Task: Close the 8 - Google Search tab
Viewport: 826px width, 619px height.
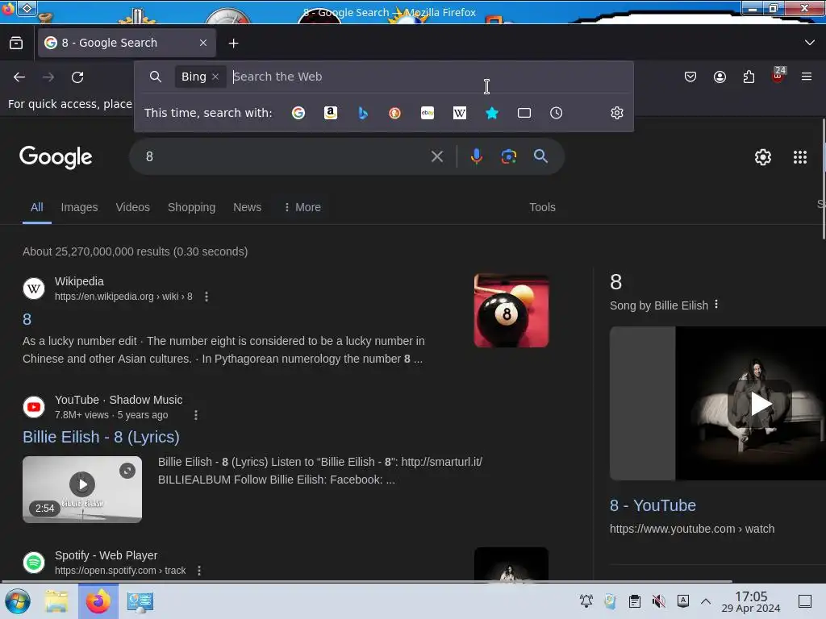Action: click(203, 44)
